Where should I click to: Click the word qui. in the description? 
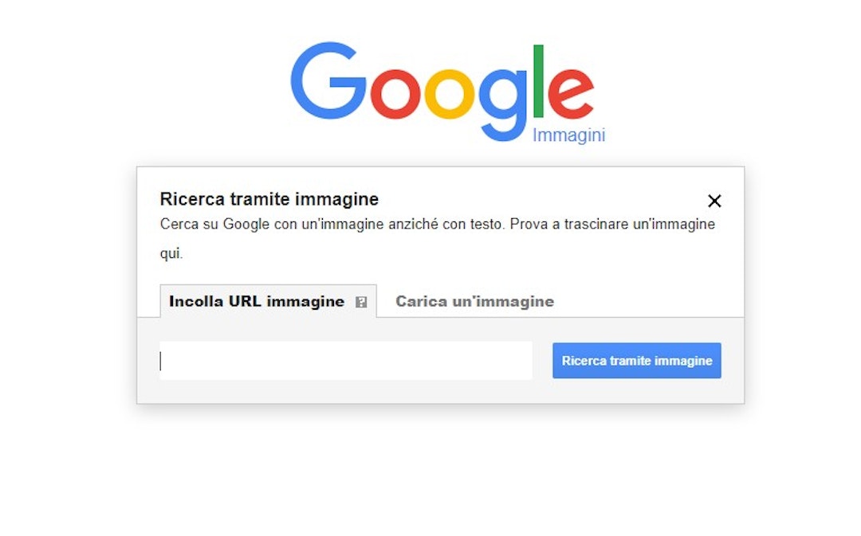[171, 253]
